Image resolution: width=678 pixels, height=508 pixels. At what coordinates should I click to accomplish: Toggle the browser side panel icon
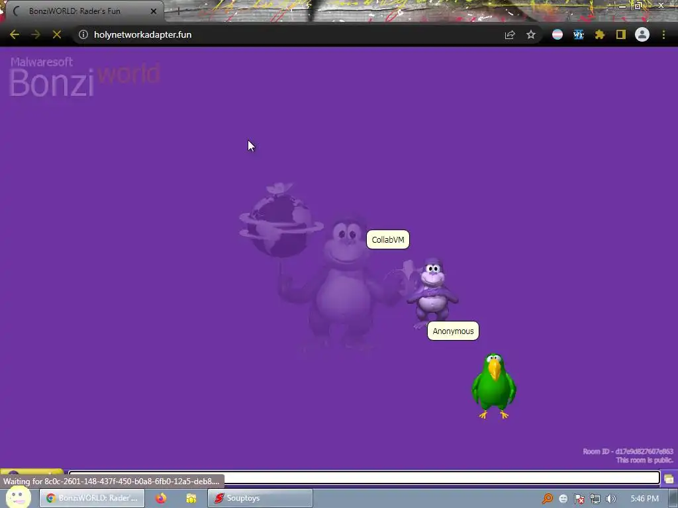(621, 34)
